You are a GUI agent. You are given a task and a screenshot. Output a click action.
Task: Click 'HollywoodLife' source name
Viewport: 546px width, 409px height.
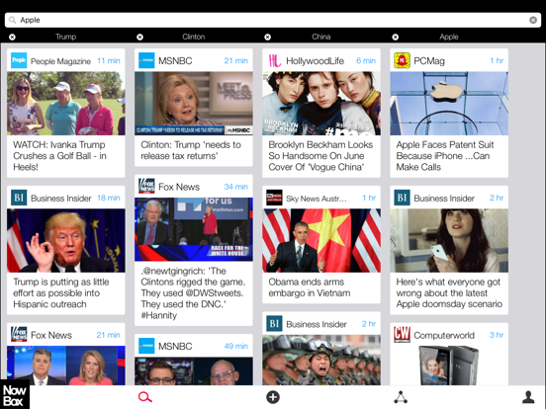pyautogui.click(x=315, y=61)
